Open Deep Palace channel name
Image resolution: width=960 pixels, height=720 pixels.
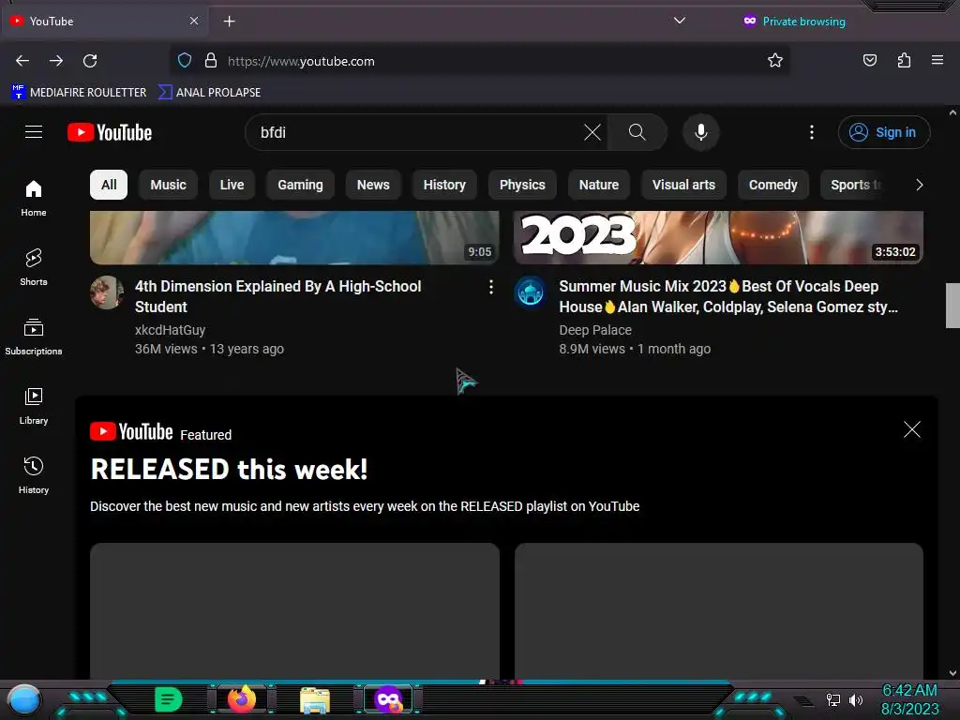(595, 330)
